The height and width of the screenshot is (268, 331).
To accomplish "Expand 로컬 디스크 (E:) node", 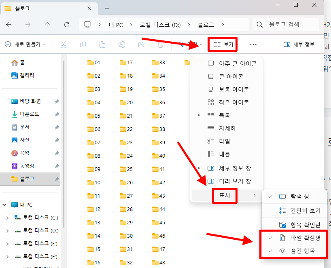I will (7, 244).
